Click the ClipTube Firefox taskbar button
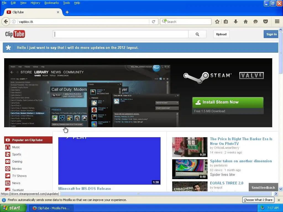 point(51,208)
